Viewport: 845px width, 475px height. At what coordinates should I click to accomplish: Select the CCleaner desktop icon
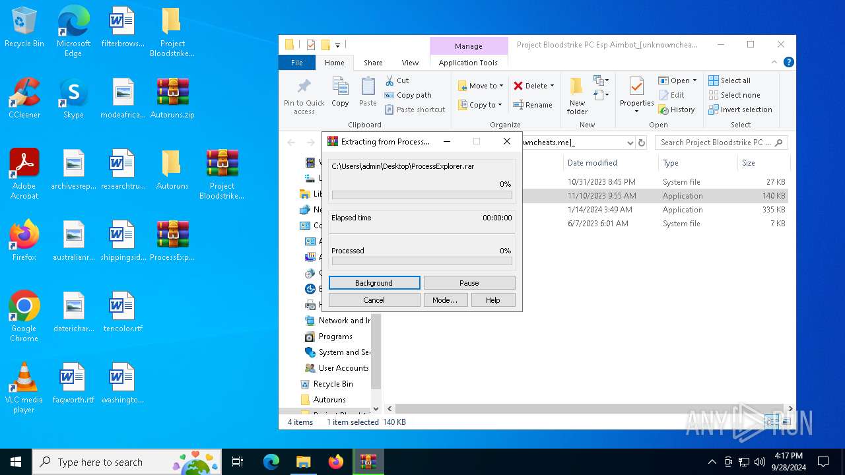click(24, 99)
